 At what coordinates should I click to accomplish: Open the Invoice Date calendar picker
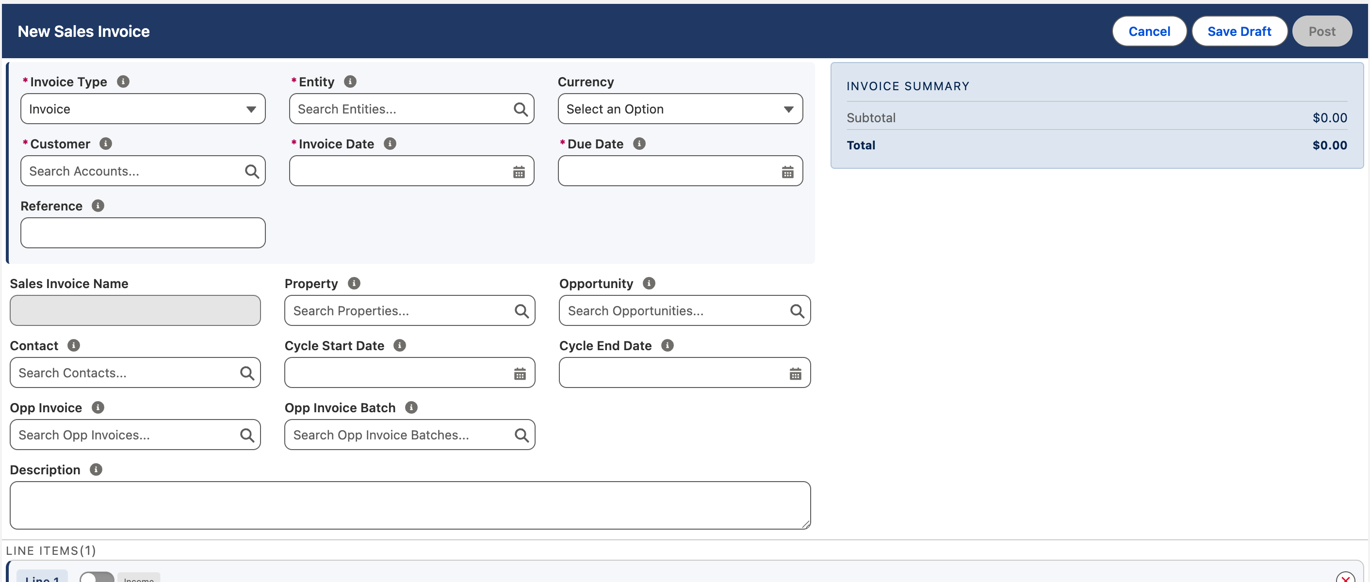point(519,172)
